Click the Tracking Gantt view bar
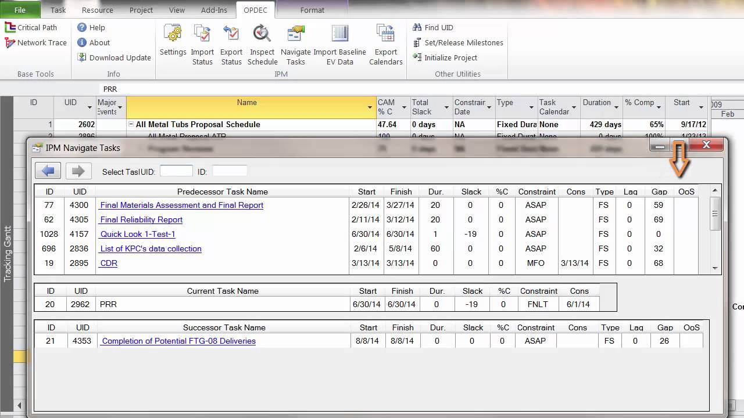 point(8,254)
